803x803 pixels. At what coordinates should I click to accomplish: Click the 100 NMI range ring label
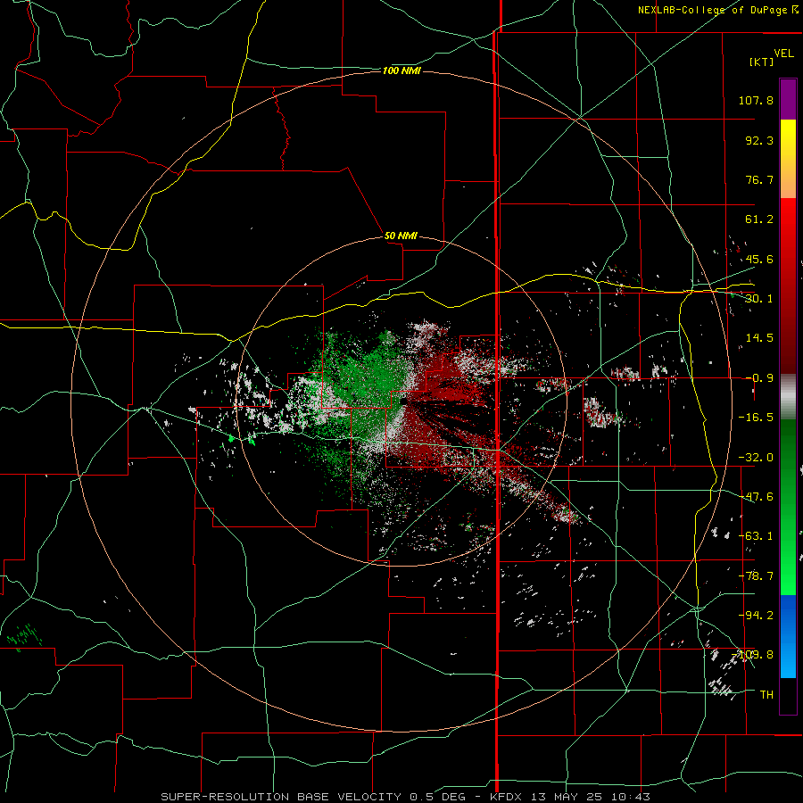click(x=401, y=70)
